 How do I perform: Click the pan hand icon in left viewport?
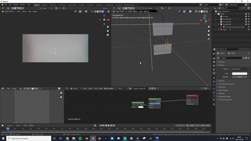pos(108,31)
